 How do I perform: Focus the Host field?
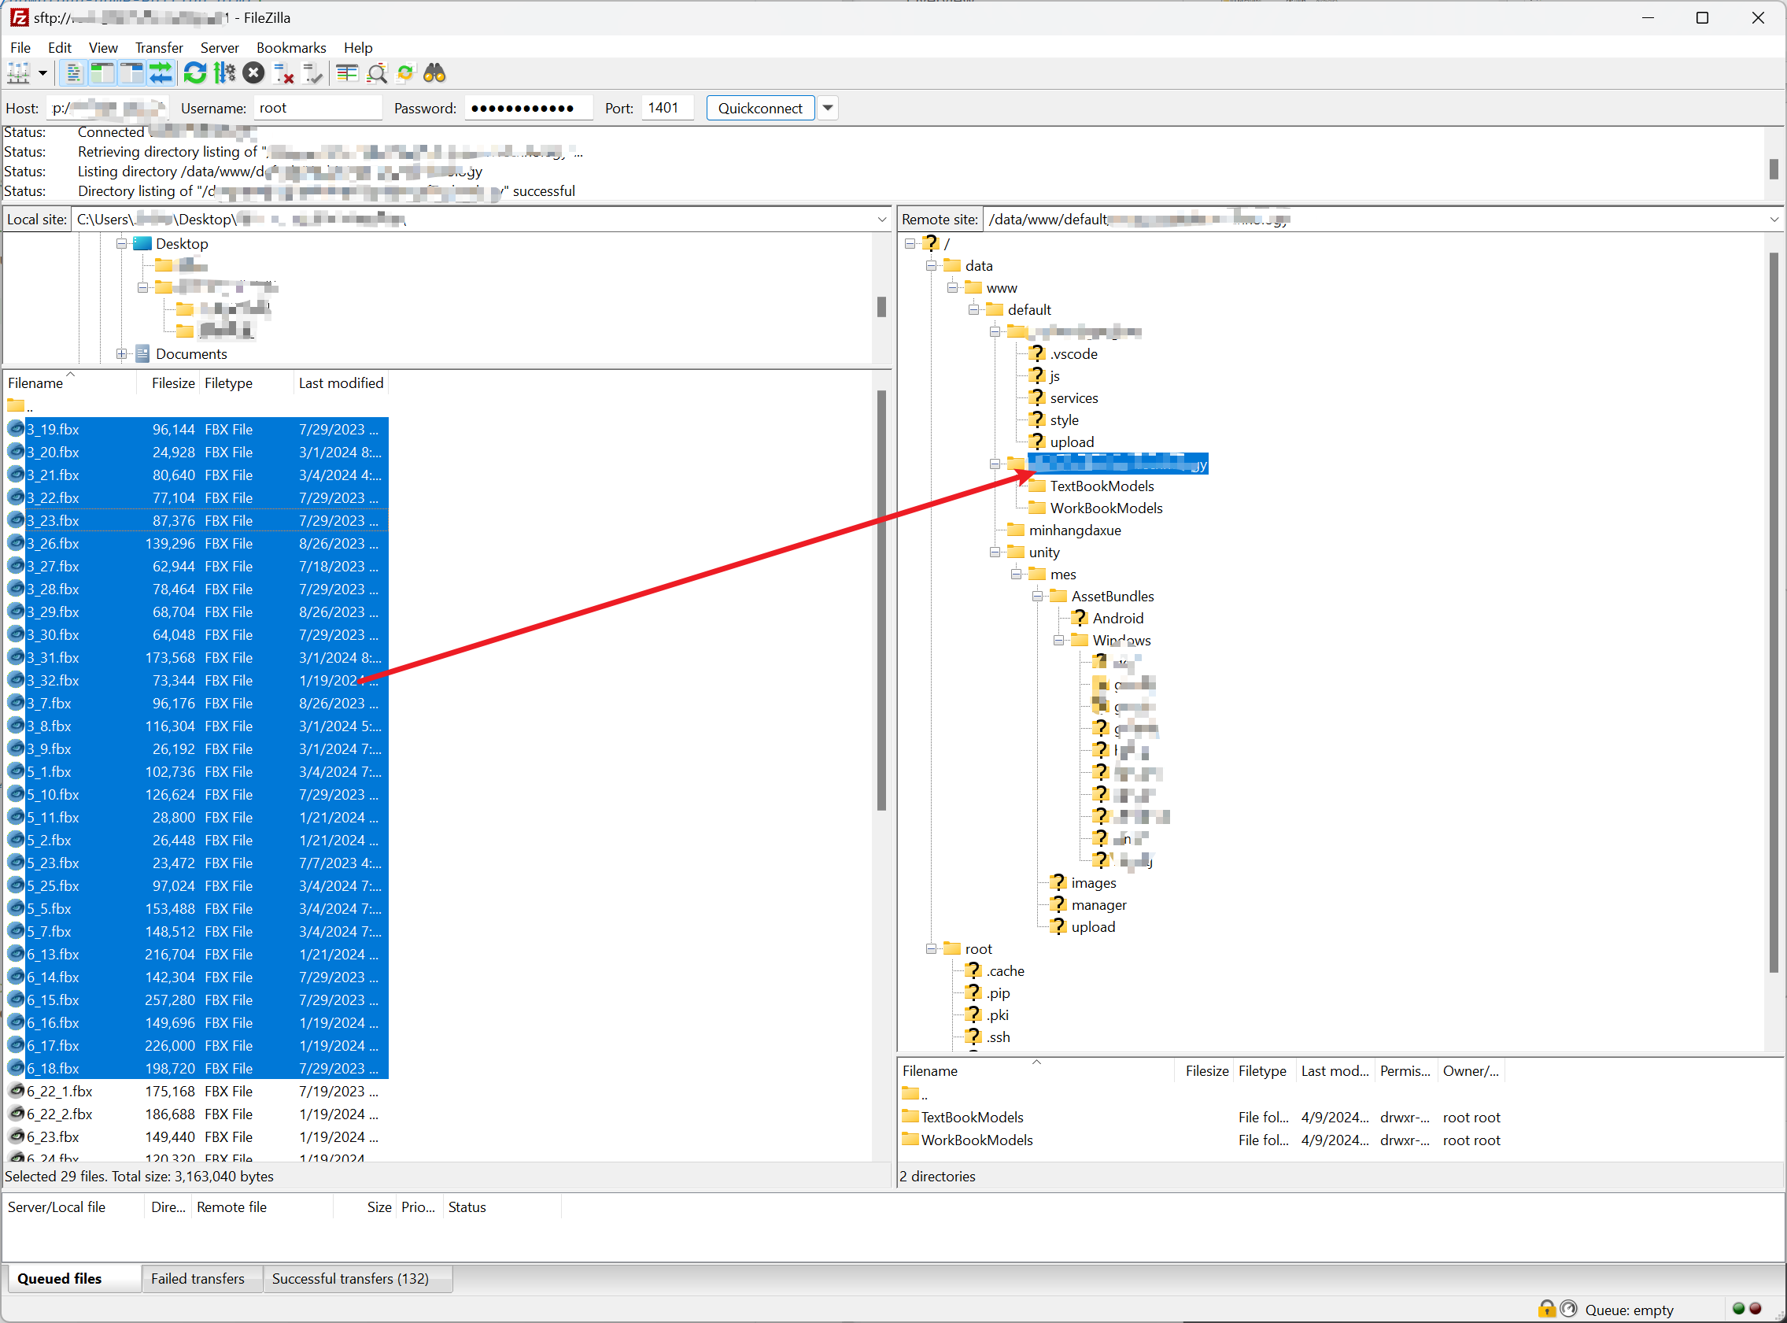pyautogui.click(x=107, y=108)
